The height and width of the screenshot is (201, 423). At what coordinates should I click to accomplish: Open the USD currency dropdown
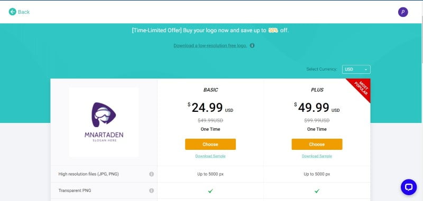pos(356,70)
